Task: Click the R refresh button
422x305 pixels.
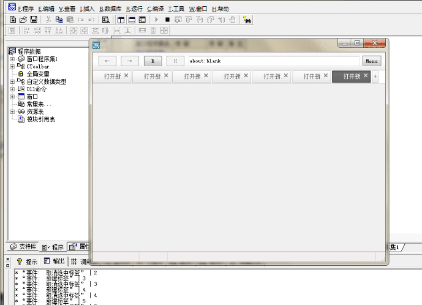Action: (153, 61)
